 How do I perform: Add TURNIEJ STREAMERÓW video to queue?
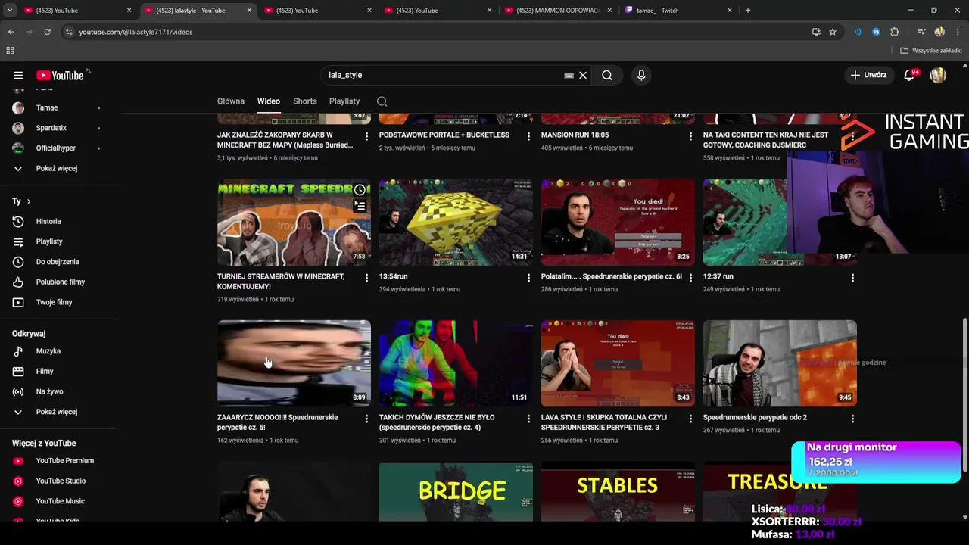coord(360,206)
